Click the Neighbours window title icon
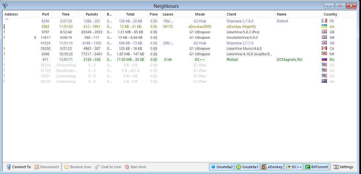Screen dimensions: 361x174 [5, 6]
